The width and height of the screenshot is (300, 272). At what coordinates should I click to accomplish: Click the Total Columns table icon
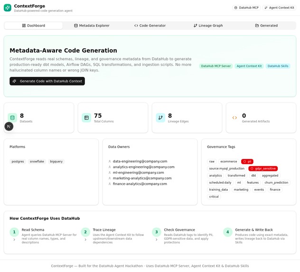tap(86, 118)
